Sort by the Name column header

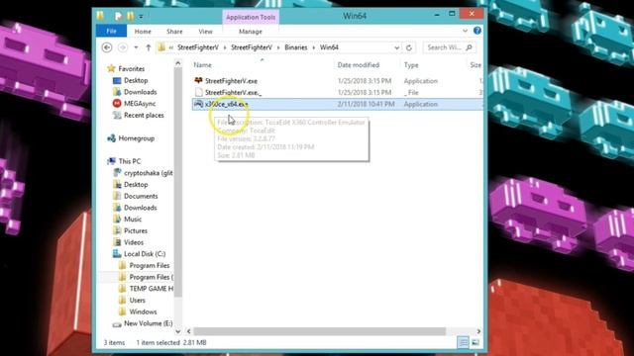point(202,65)
